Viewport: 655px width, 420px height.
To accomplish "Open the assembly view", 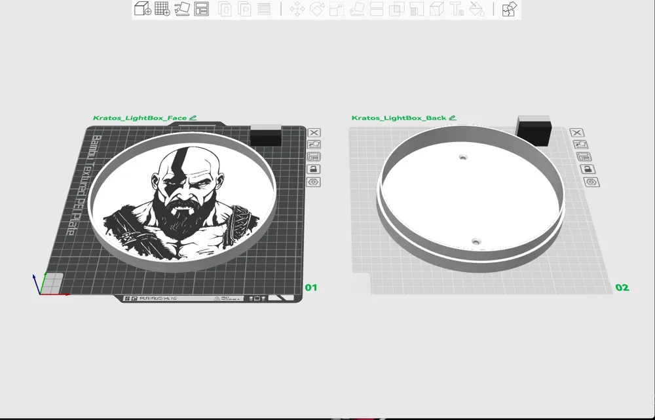I will point(509,9).
